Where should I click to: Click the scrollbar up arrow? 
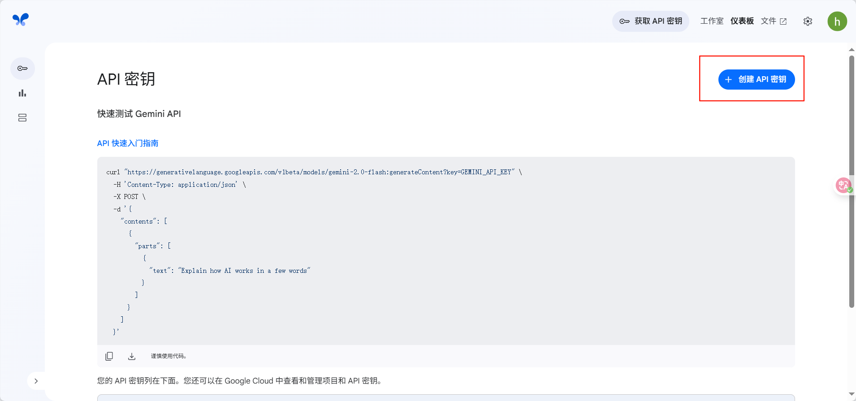coord(852,50)
